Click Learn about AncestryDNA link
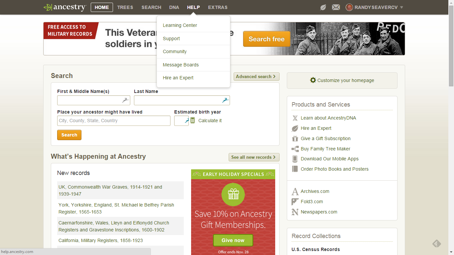 328,118
